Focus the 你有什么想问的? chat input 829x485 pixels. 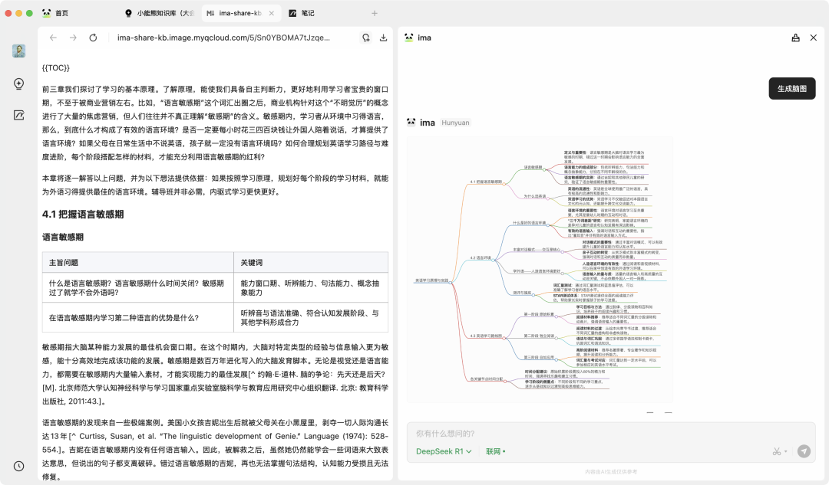pos(611,433)
